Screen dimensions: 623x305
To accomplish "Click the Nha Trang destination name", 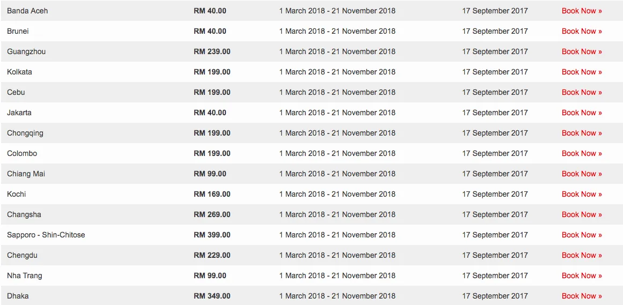I will (x=25, y=276).
